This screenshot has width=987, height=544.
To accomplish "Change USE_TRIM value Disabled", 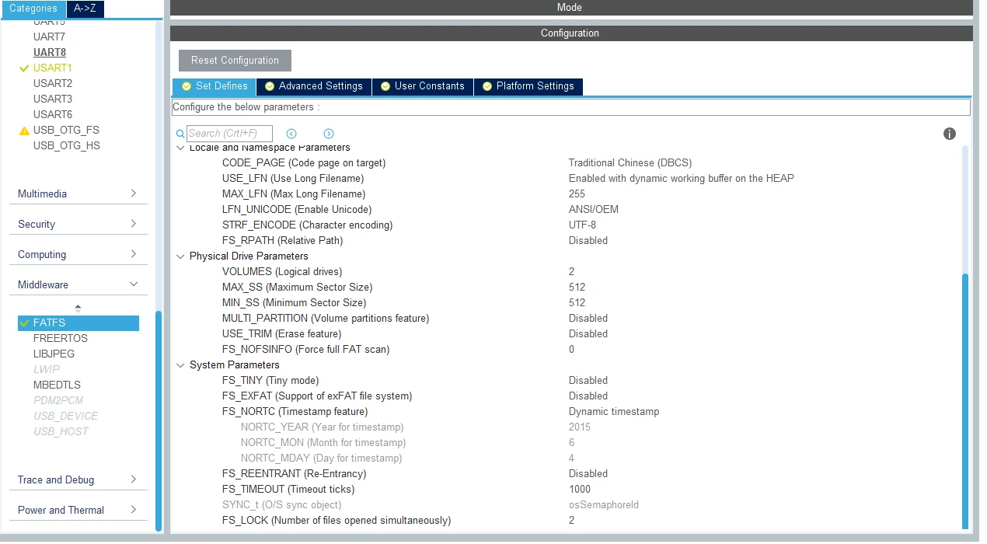I will coord(588,333).
